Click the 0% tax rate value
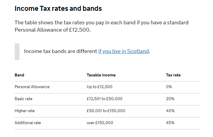213x137 pixels. click(x=169, y=87)
